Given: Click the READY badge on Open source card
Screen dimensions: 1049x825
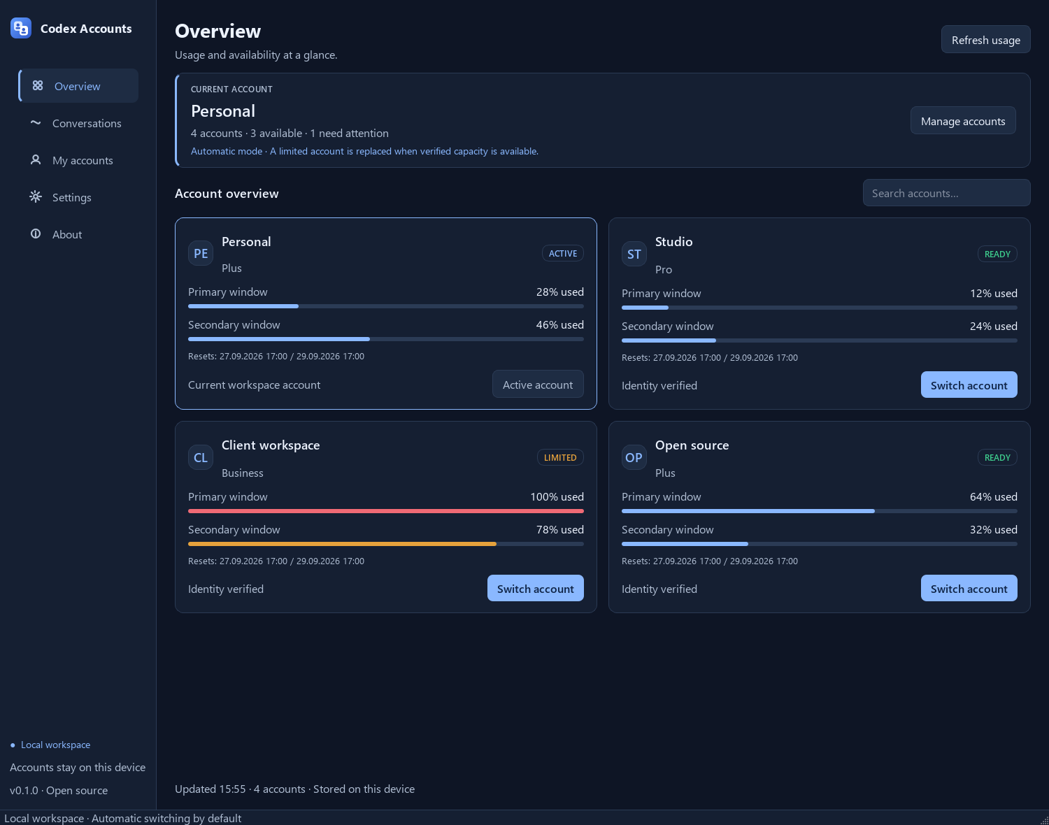Looking at the screenshot, I should click(x=997, y=457).
